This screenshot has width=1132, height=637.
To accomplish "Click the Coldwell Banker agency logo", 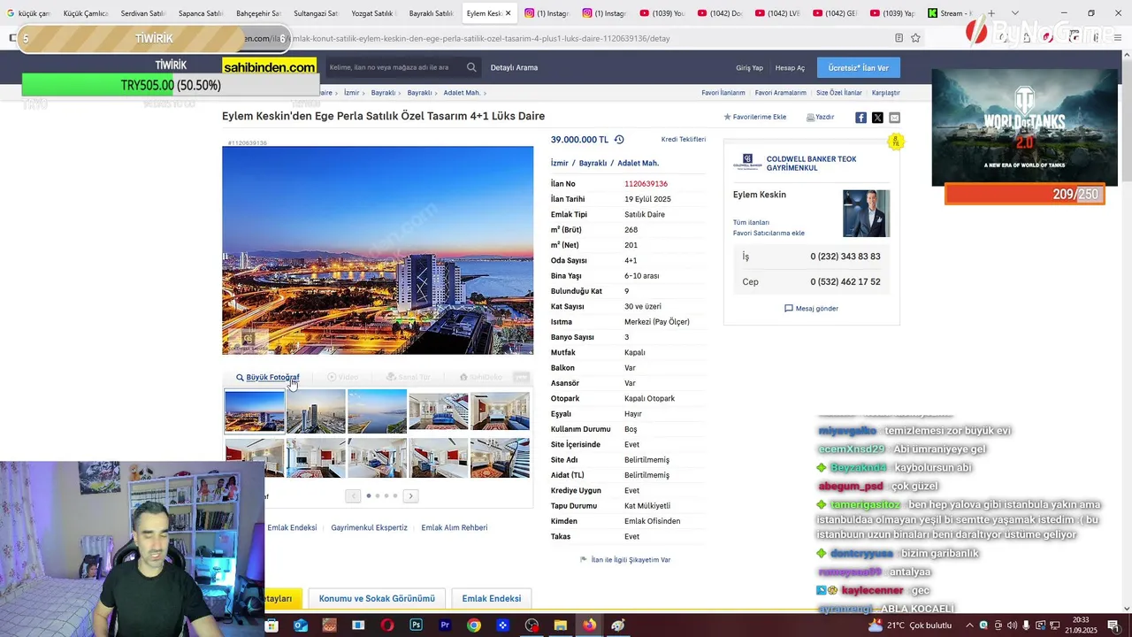I will pos(747,161).
